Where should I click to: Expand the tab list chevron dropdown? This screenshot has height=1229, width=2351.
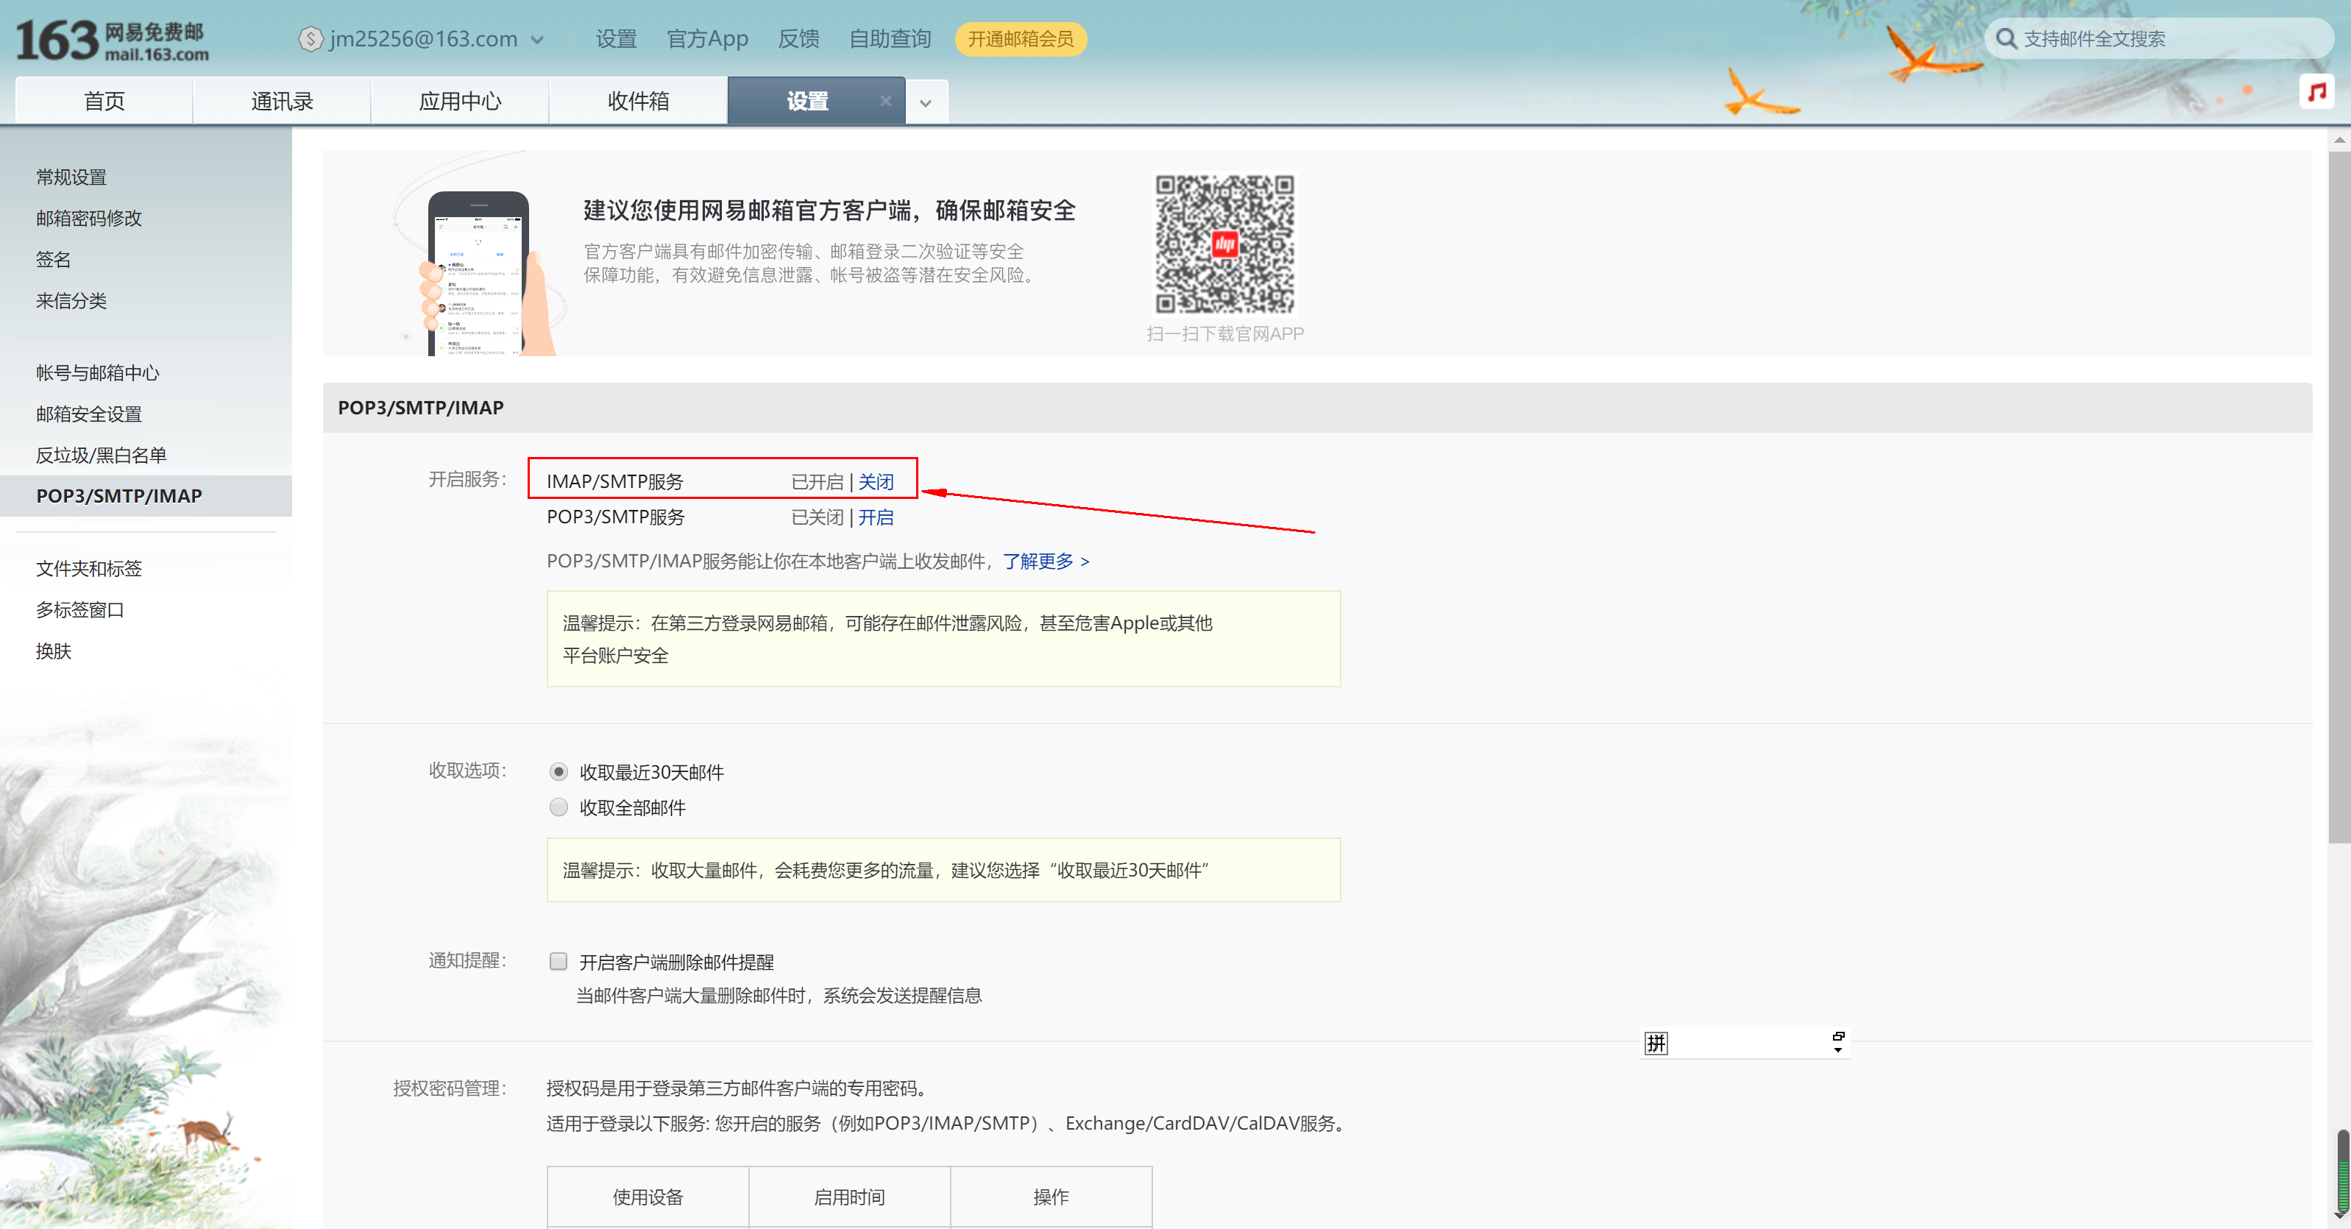click(926, 103)
